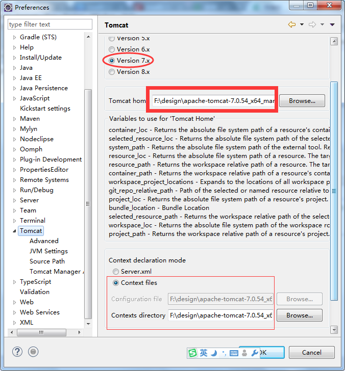The width and height of the screenshot is (345, 371).
Task: Open Tomcat Manager App preferences page
Action: [x=56, y=272]
